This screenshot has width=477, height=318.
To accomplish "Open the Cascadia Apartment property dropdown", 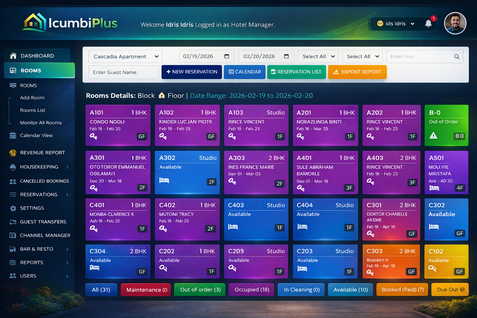I will tap(125, 56).
